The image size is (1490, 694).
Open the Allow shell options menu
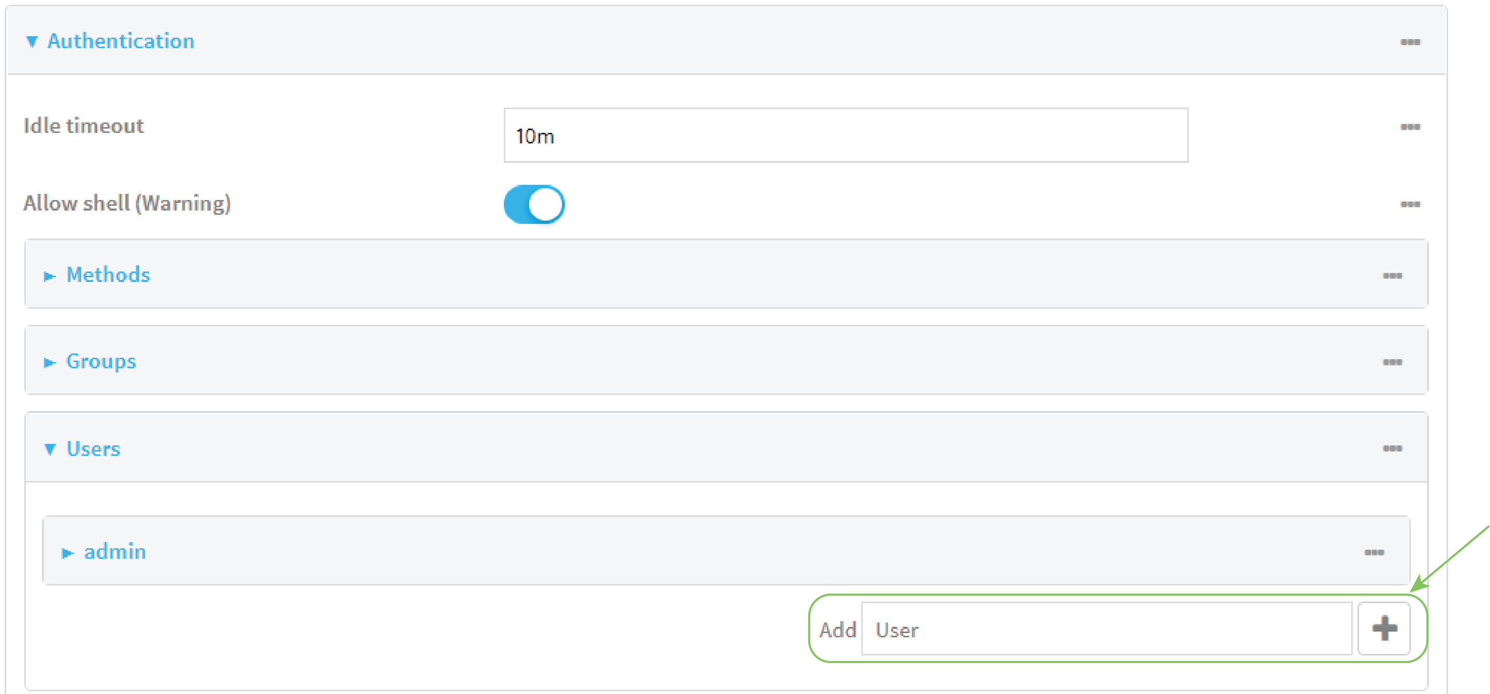point(1409,204)
